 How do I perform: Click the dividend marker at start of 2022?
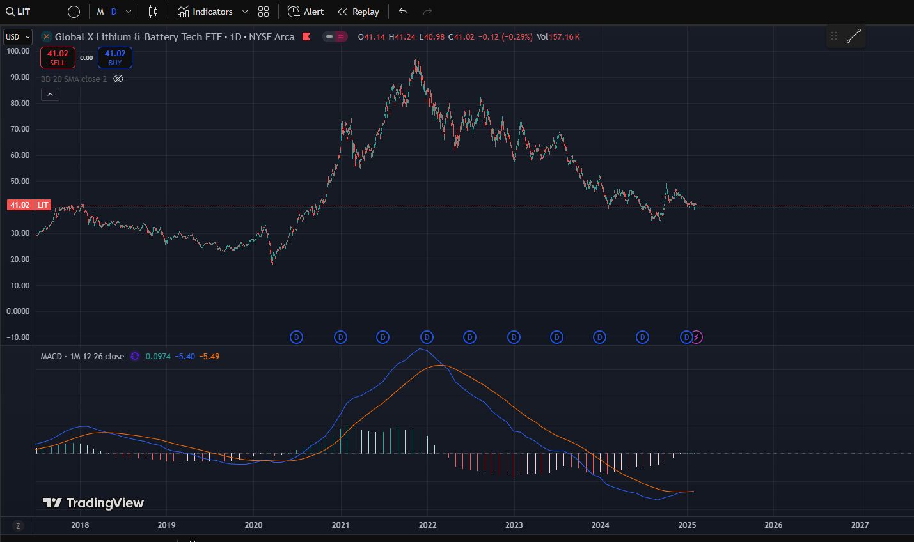point(427,337)
